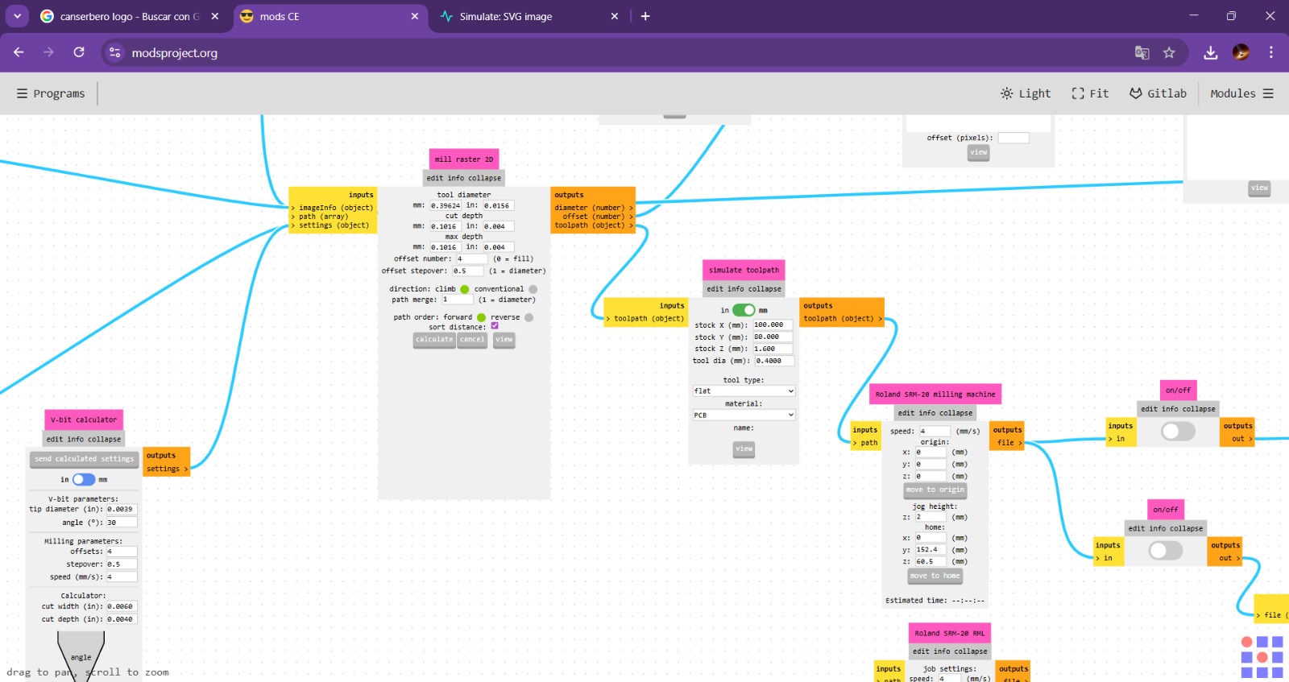Switch on the upper on/off module
Image resolution: width=1289 pixels, height=682 pixels.
pyautogui.click(x=1178, y=432)
